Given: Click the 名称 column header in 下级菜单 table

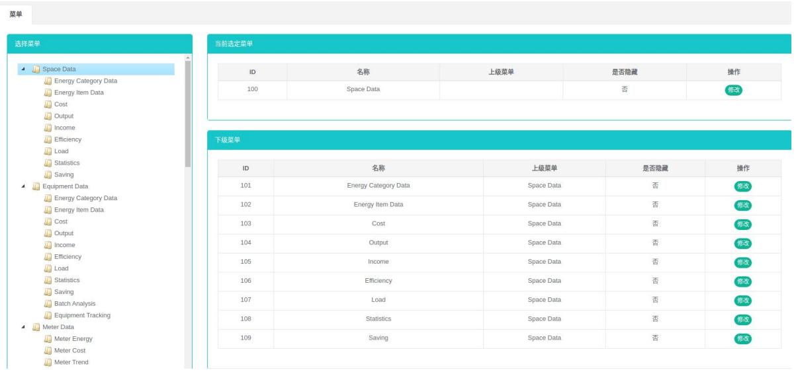Looking at the screenshot, I should tap(378, 168).
